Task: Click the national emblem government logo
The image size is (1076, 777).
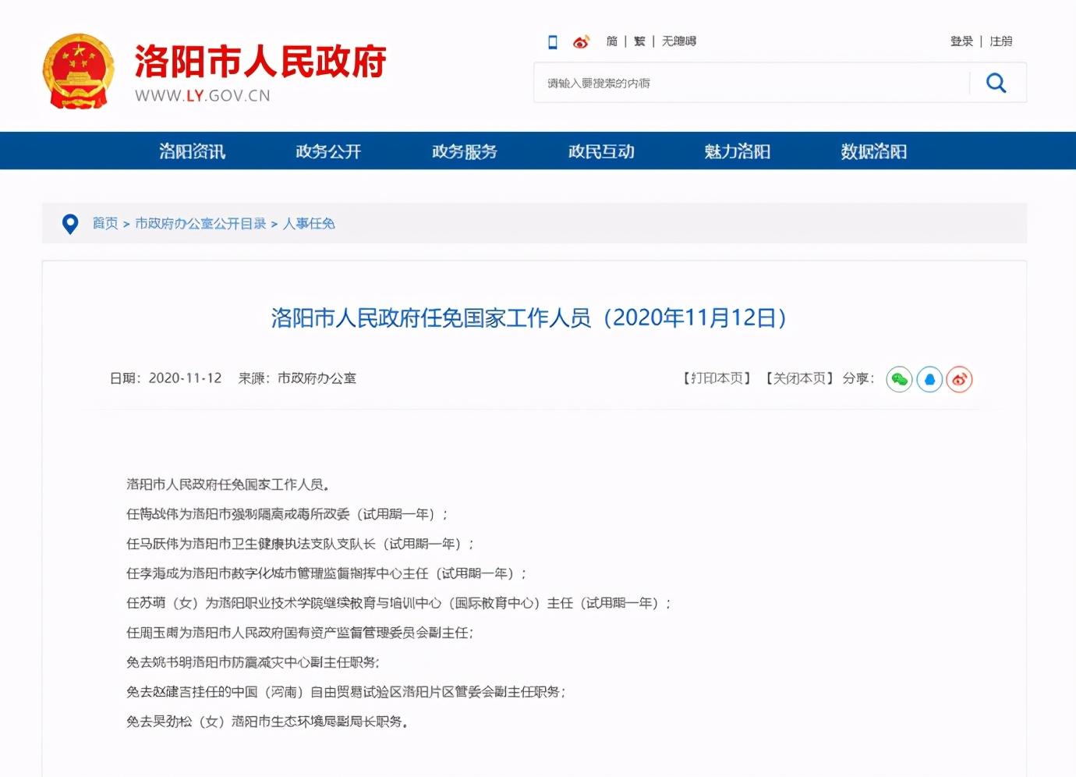Action: tap(79, 70)
